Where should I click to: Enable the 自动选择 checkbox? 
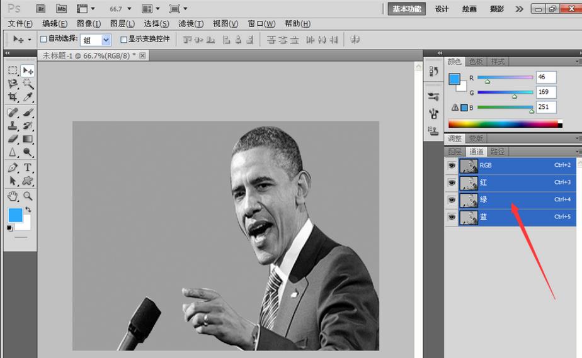pyautogui.click(x=43, y=39)
